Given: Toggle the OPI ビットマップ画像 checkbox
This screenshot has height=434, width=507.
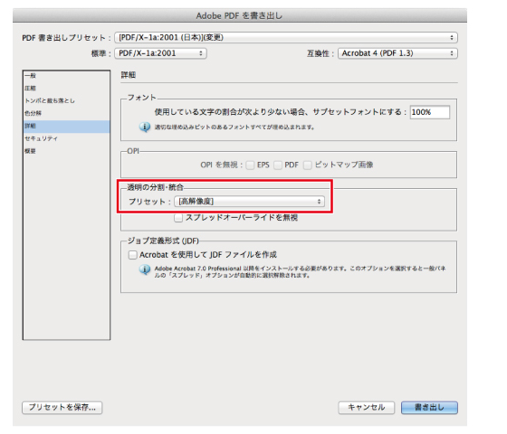Looking at the screenshot, I should (308, 165).
